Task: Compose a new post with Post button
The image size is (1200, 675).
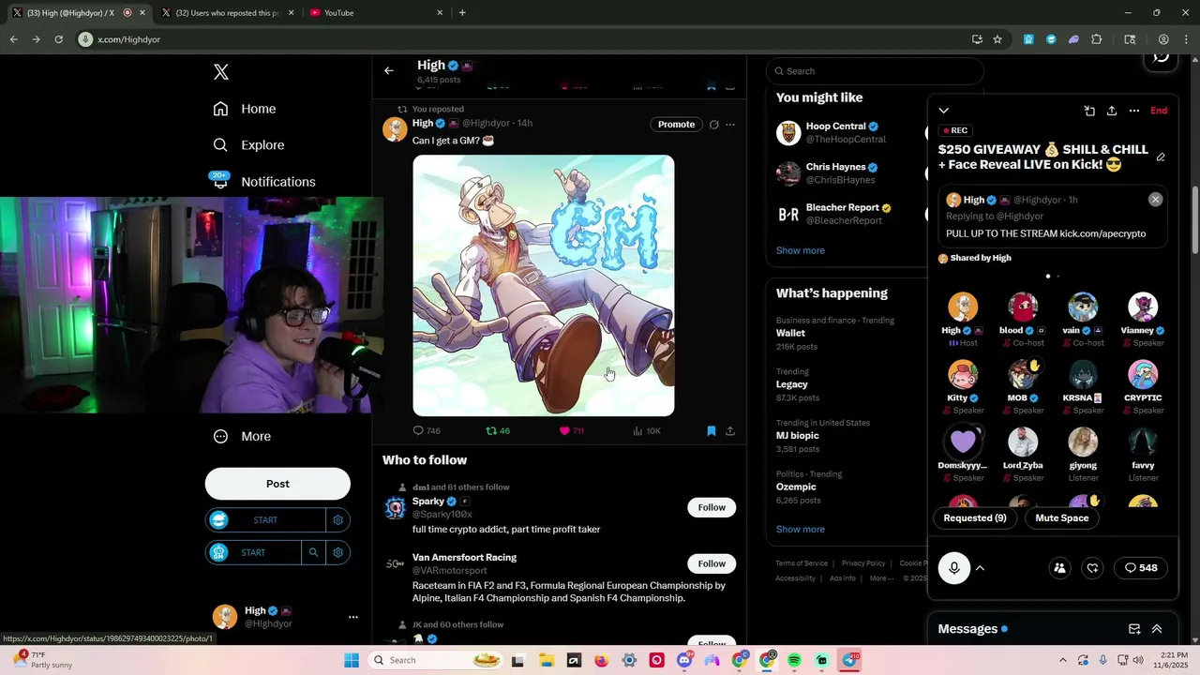Action: point(277,484)
